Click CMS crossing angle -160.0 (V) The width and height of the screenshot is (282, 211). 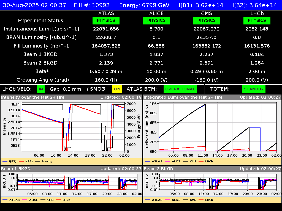coord(207,80)
